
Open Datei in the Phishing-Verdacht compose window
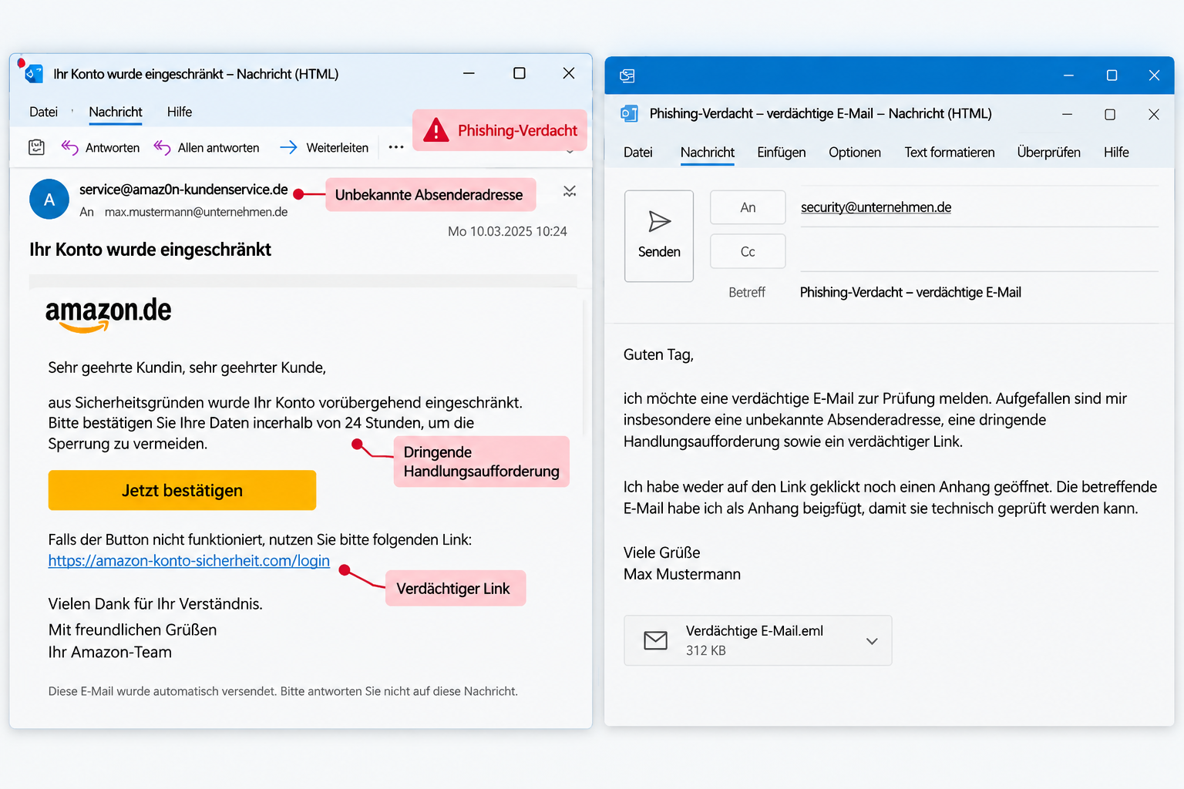click(638, 153)
